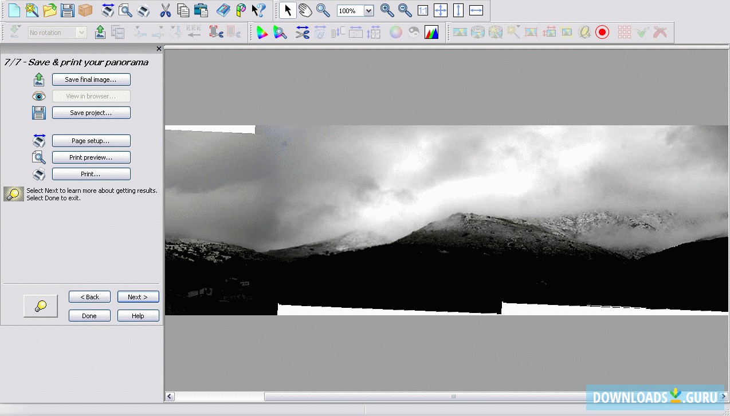Click Done to exit the wizard
This screenshot has height=416, width=730.
click(89, 315)
